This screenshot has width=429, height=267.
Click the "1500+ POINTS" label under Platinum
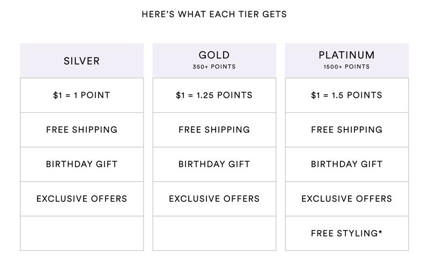(x=346, y=67)
